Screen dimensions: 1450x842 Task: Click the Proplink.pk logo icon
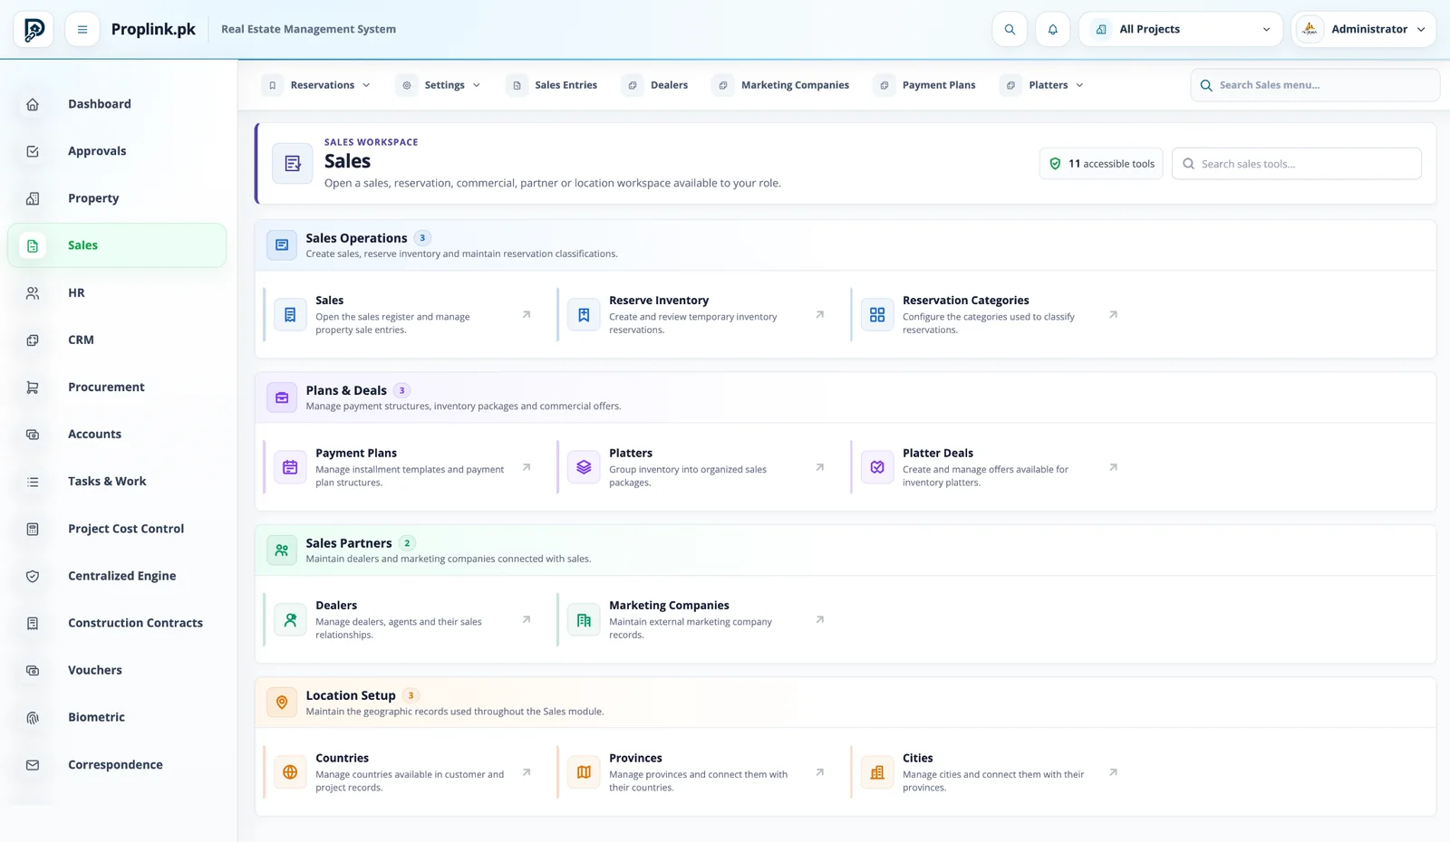tap(34, 29)
